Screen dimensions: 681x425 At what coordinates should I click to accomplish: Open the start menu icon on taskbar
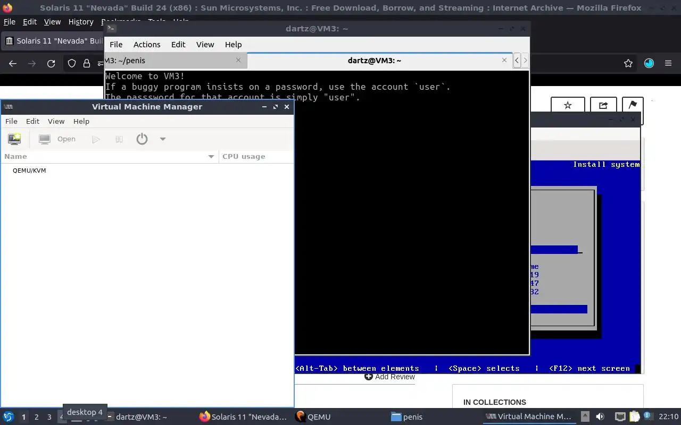9,417
